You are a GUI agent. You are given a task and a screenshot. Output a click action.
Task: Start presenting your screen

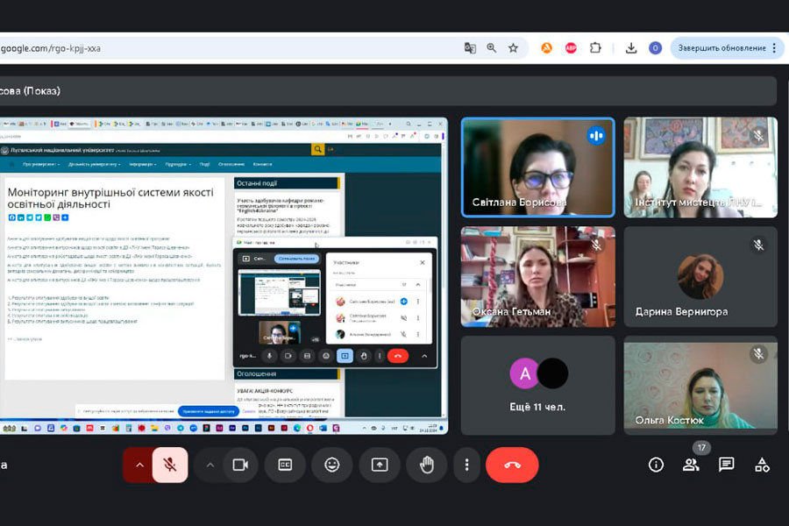[x=380, y=465]
